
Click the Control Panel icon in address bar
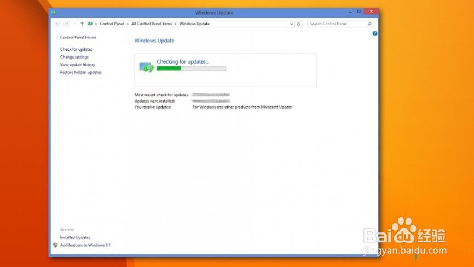pos(90,24)
